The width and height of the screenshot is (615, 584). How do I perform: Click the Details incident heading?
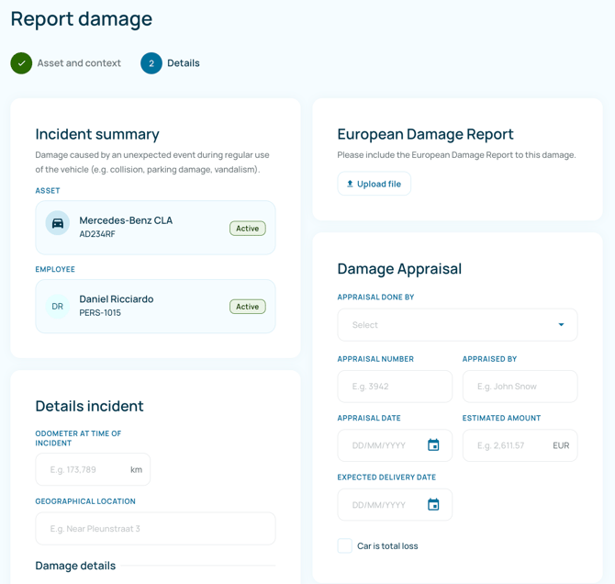[89, 406]
